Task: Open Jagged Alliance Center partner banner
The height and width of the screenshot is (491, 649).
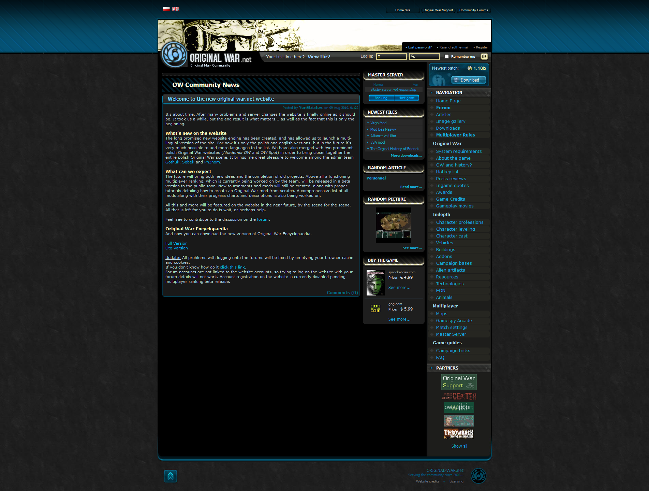Action: point(459,396)
